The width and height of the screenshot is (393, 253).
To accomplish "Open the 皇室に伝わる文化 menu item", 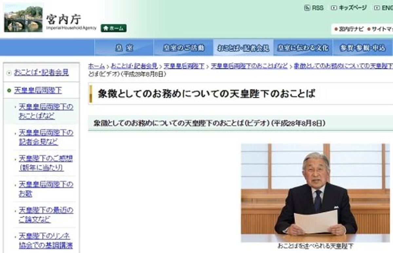I will (x=303, y=47).
